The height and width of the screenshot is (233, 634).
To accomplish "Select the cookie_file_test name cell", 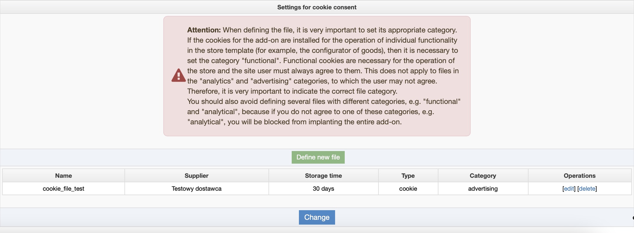I will [64, 189].
